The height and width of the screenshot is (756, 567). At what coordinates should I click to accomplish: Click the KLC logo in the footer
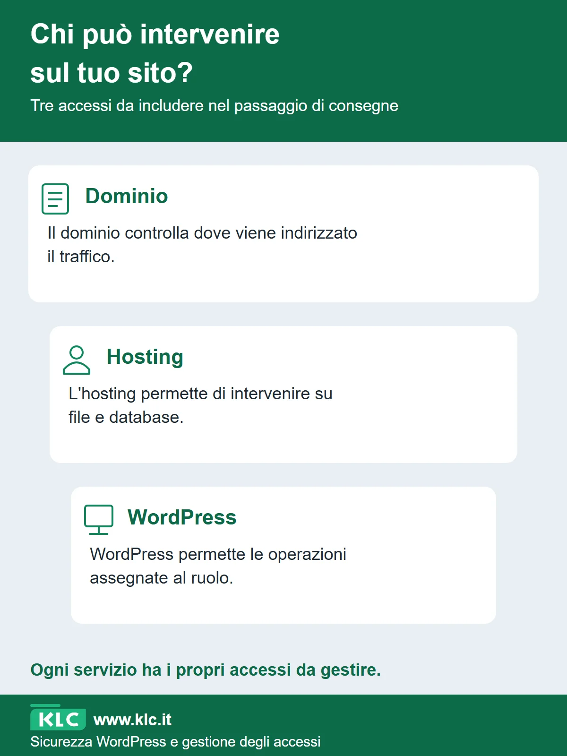(x=58, y=718)
